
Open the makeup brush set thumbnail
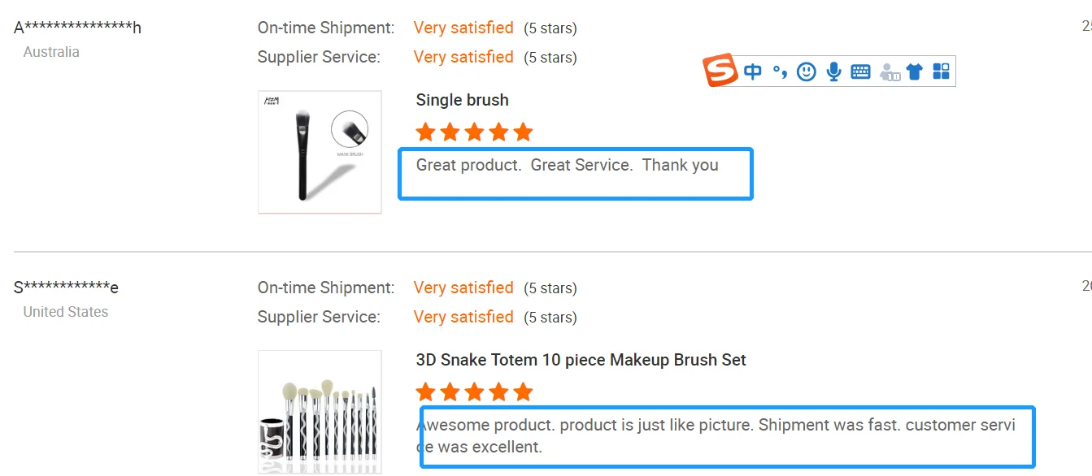320,412
